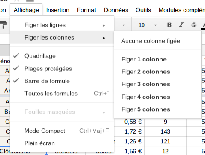Click the cell containing 143

coord(165,131)
